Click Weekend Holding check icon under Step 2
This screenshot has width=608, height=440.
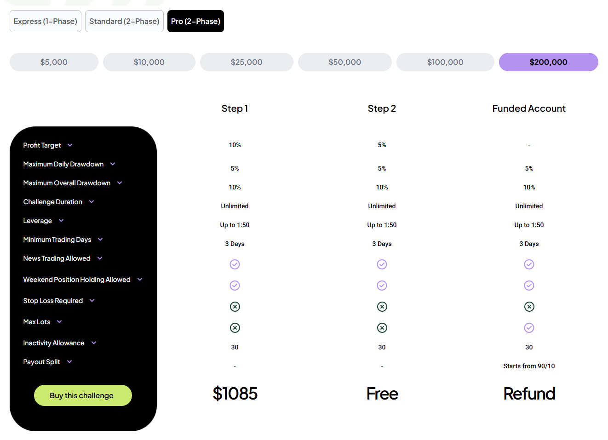382,286
